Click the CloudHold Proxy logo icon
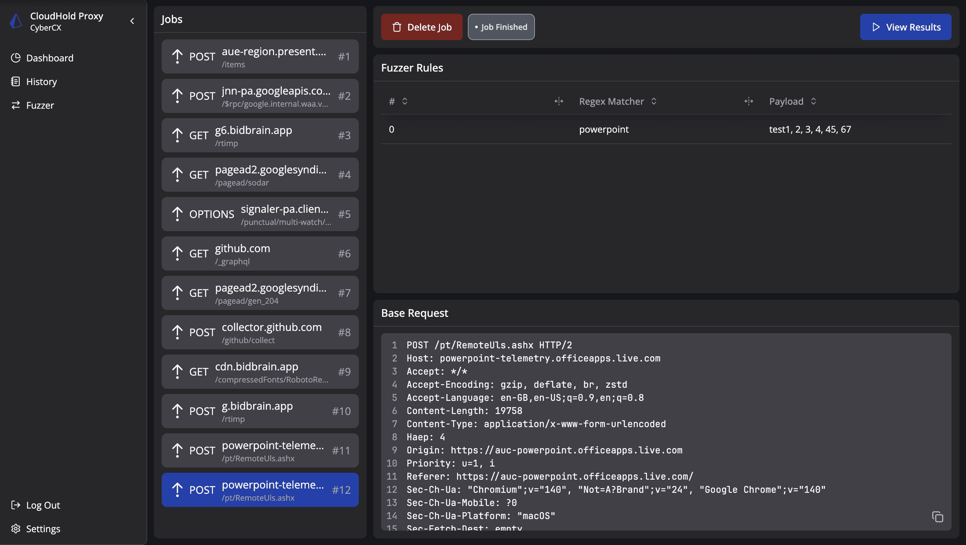The width and height of the screenshot is (966, 545). tap(15, 21)
